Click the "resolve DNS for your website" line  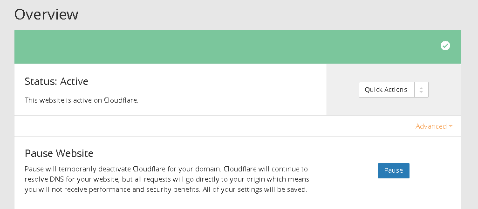coord(166,179)
